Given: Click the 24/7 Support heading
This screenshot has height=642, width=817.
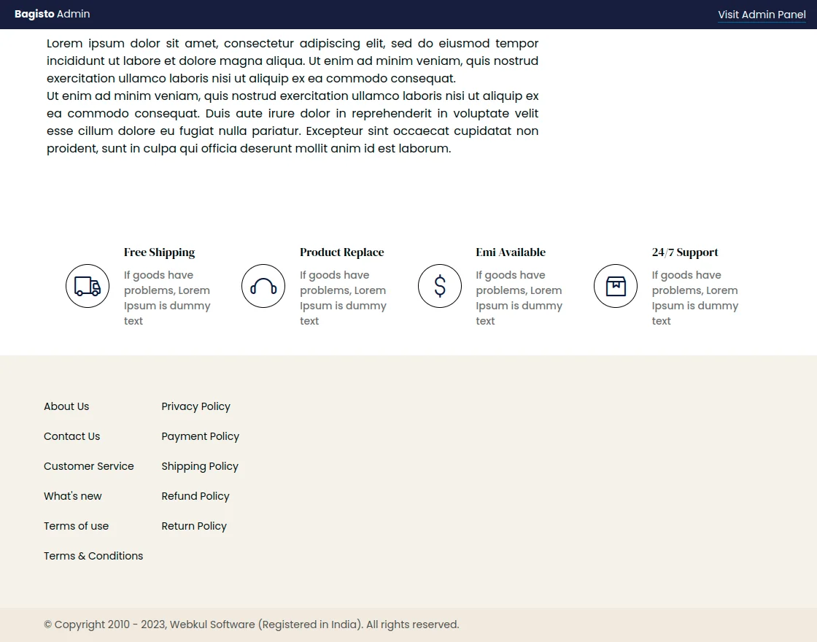Looking at the screenshot, I should [x=685, y=252].
